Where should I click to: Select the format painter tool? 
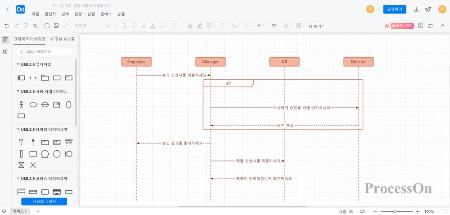(x=26, y=26)
